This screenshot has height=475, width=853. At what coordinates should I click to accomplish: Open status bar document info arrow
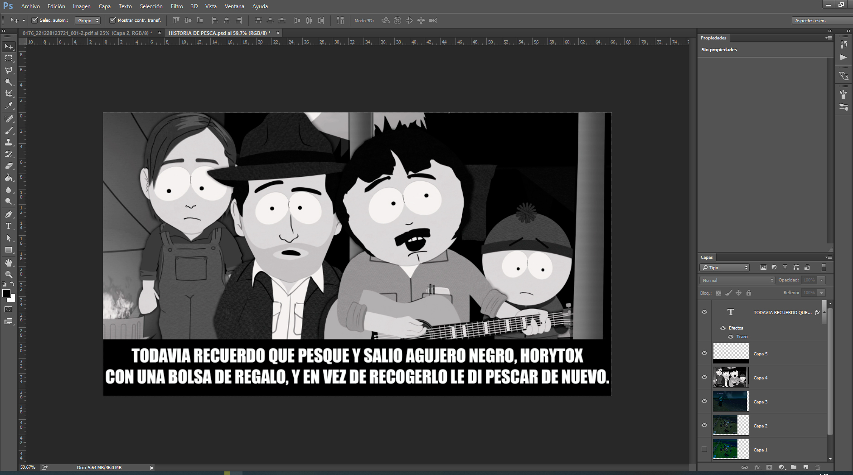pos(151,467)
